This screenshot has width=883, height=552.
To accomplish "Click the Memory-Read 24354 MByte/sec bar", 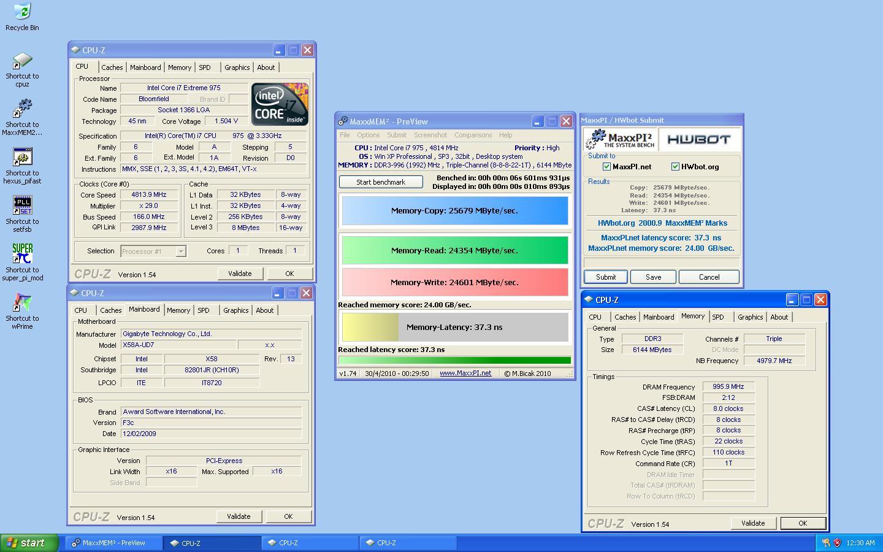I will [455, 250].
